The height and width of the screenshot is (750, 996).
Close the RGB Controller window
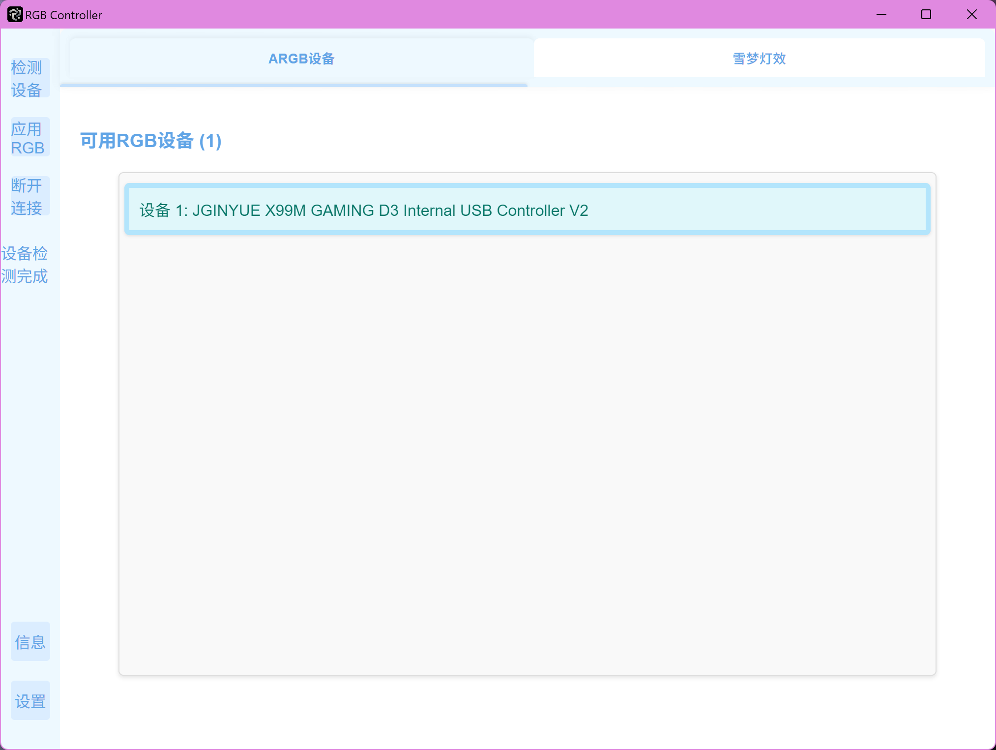coord(972,14)
